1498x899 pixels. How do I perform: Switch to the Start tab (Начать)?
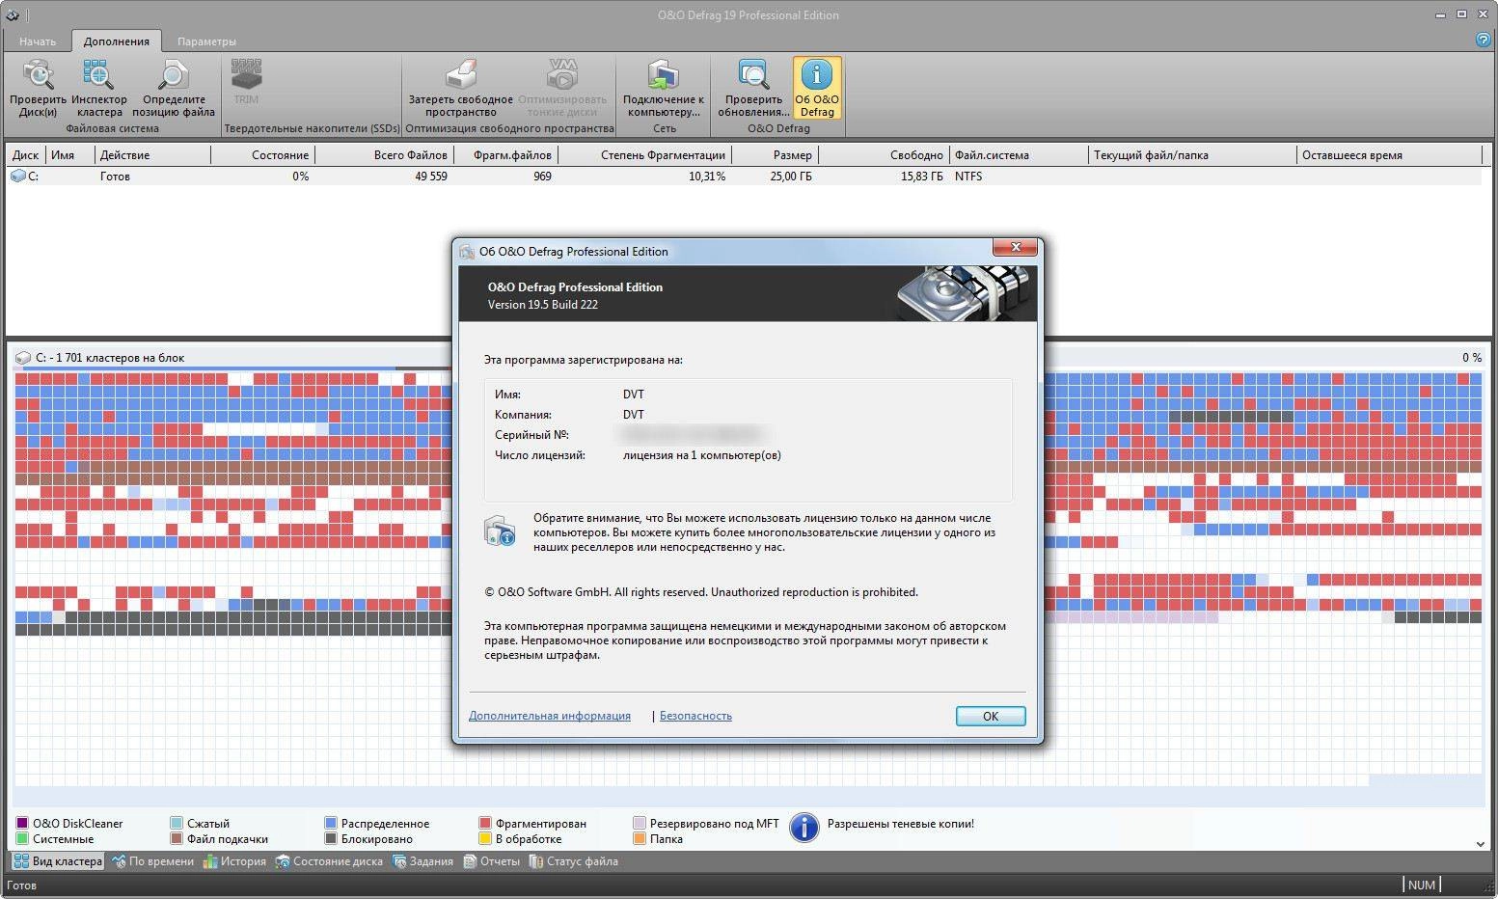[x=38, y=41]
